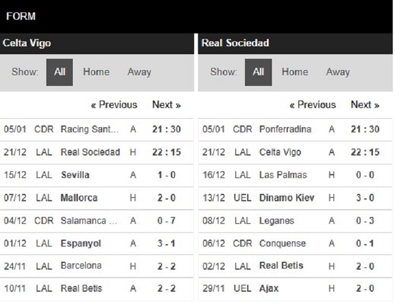
Task: Open the Mallorca 2 - 0 match row
Action: (x=96, y=198)
